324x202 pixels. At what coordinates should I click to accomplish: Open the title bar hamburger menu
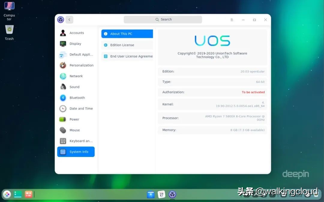point(232,20)
